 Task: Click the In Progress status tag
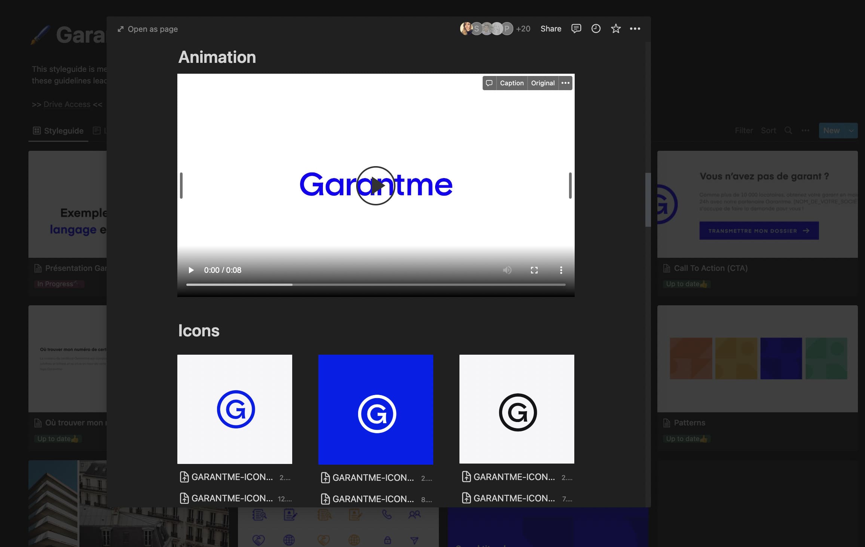coord(60,284)
